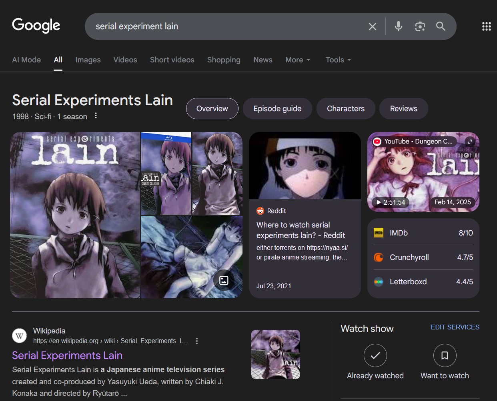Click the Crunchyroll logo icon
The image size is (497, 401).
pos(379,257)
